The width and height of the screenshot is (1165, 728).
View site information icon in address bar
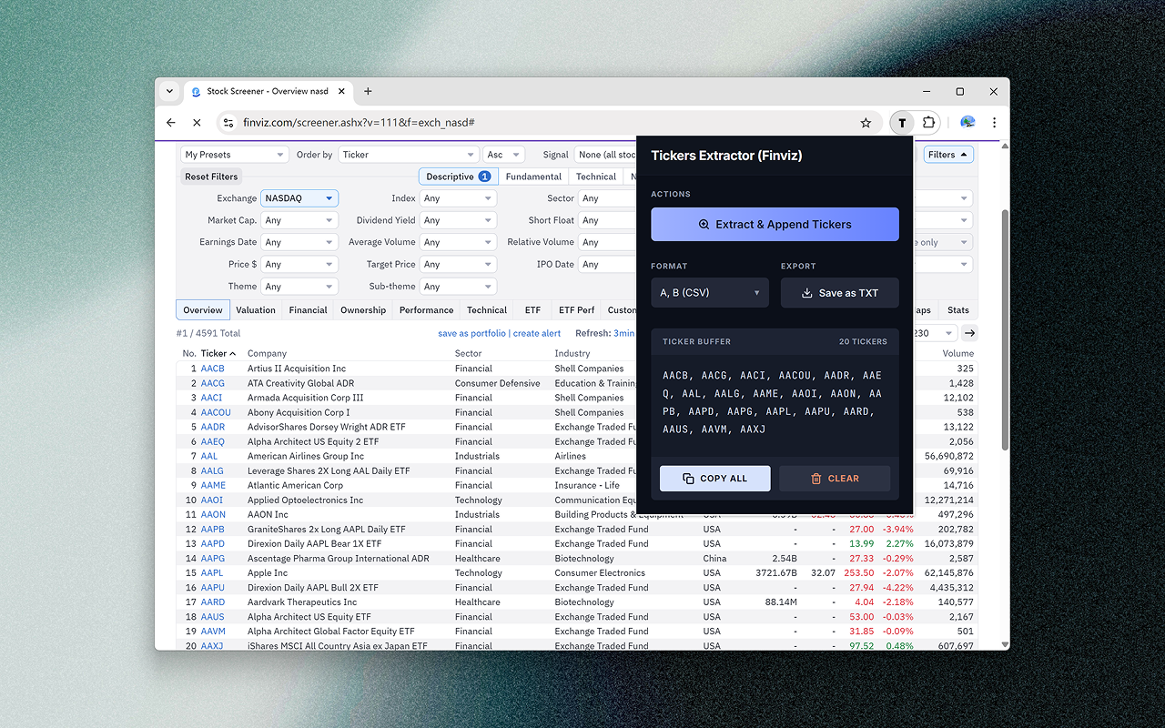point(228,123)
